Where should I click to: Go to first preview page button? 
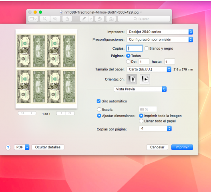(22, 113)
